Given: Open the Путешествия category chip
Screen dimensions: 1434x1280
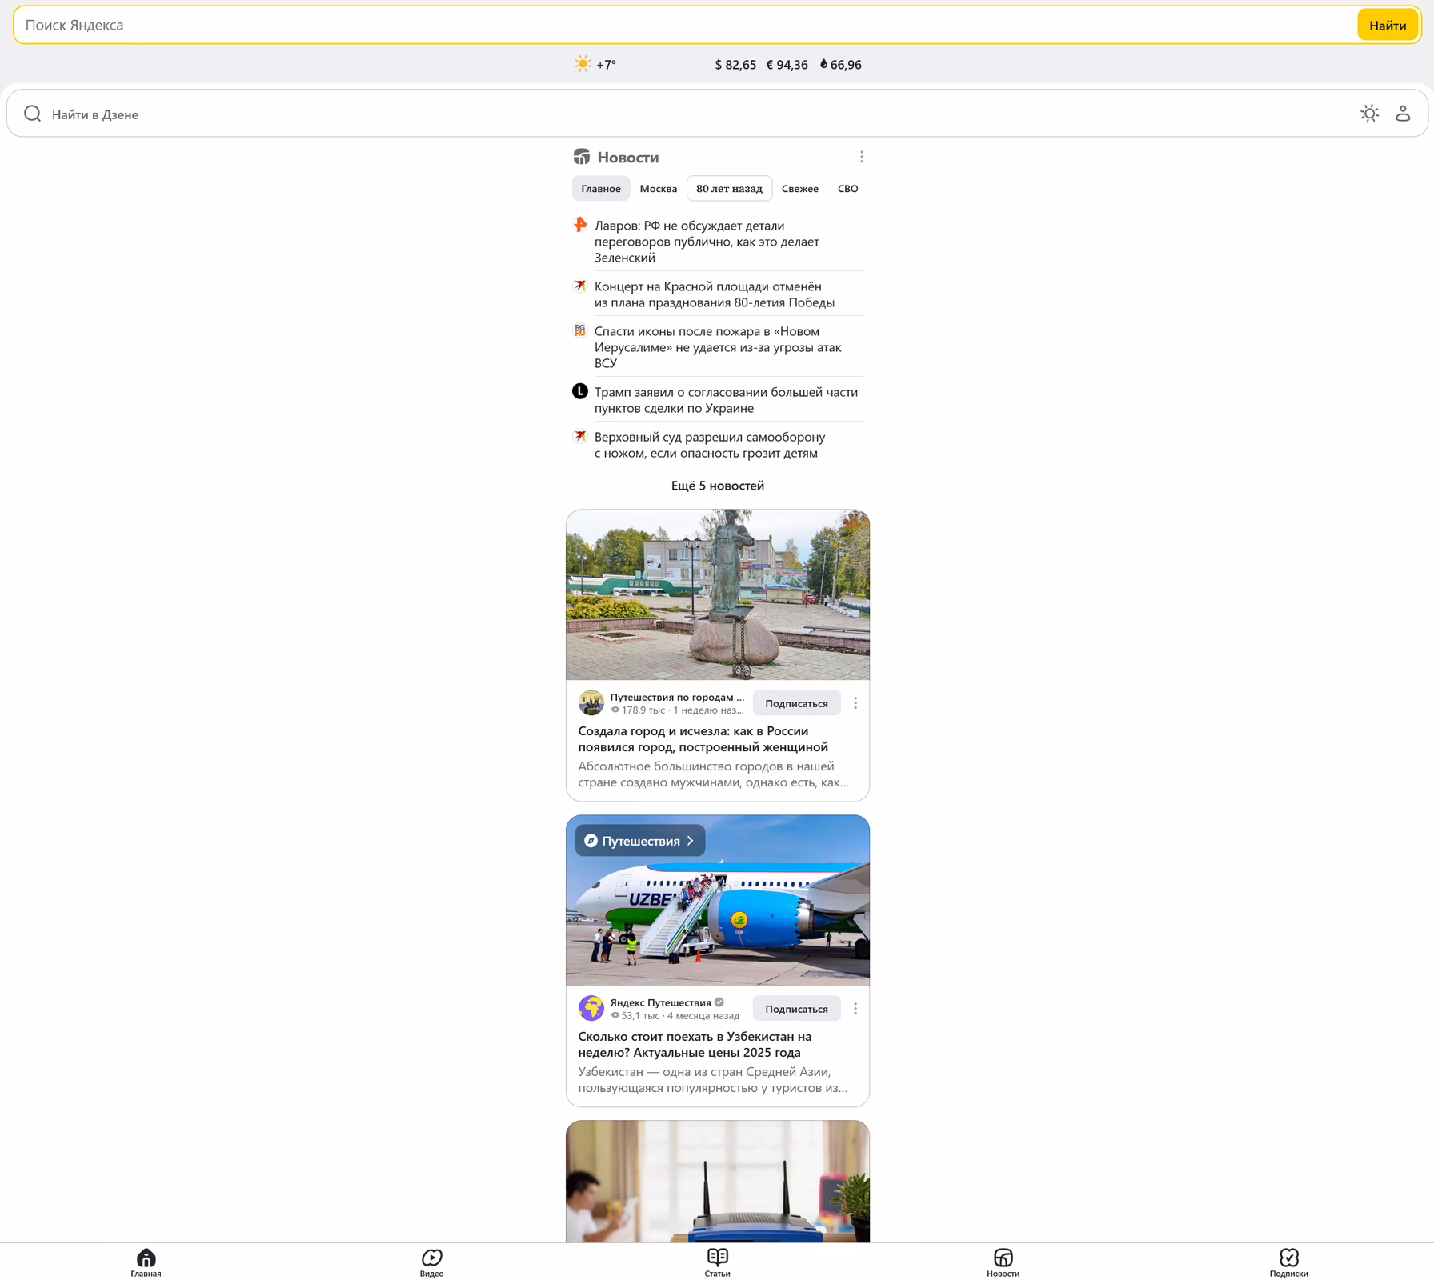Looking at the screenshot, I should pyautogui.click(x=640, y=841).
